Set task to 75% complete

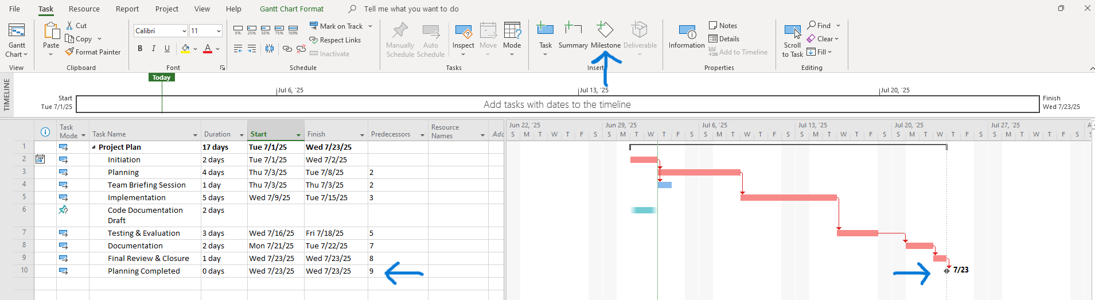point(279,30)
